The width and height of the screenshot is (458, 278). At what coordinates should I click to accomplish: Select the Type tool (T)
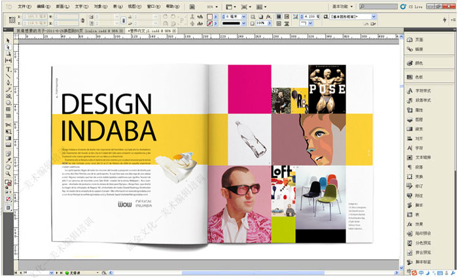pyautogui.click(x=8, y=69)
